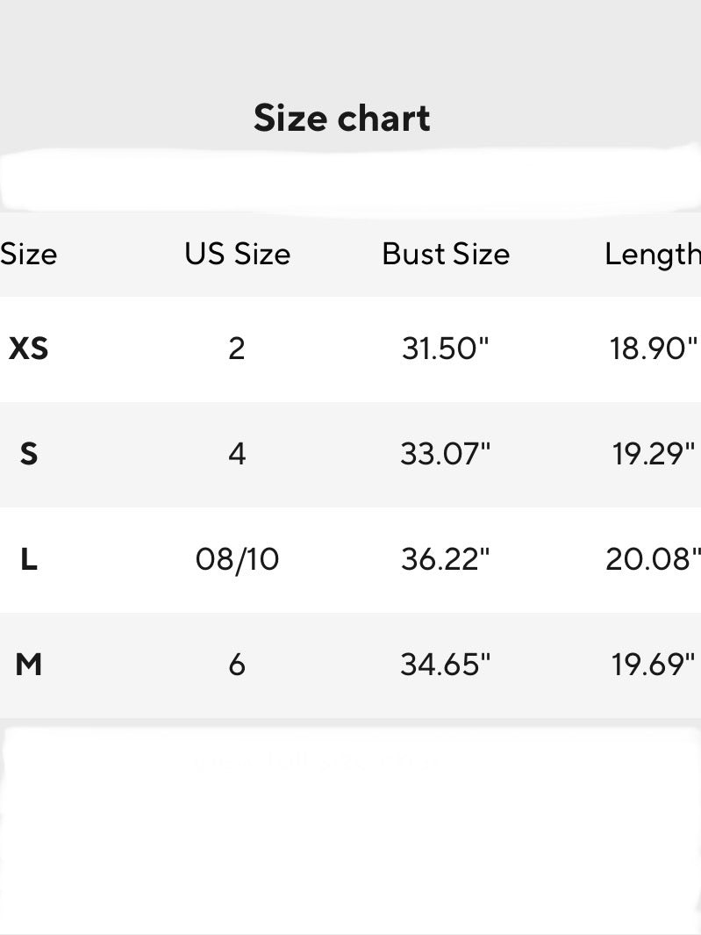Click US size 2 cell

237,349
